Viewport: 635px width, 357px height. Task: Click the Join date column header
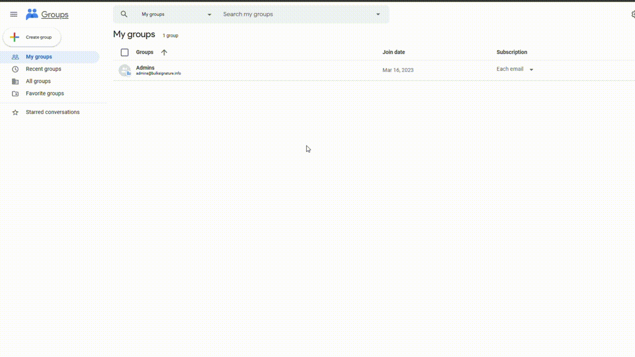pyautogui.click(x=393, y=52)
